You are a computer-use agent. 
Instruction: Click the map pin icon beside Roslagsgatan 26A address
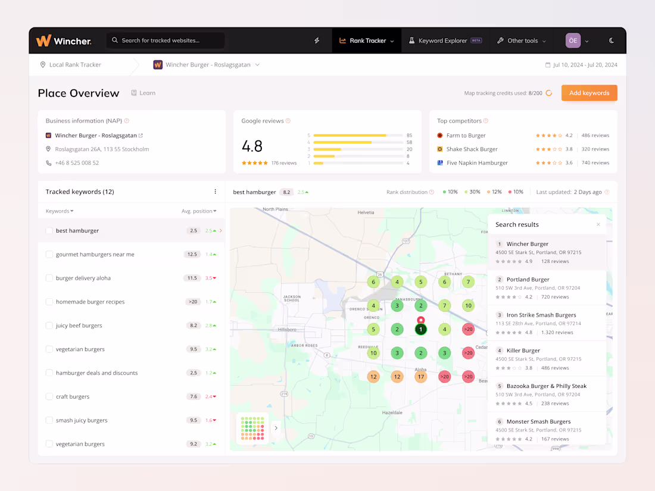point(48,149)
